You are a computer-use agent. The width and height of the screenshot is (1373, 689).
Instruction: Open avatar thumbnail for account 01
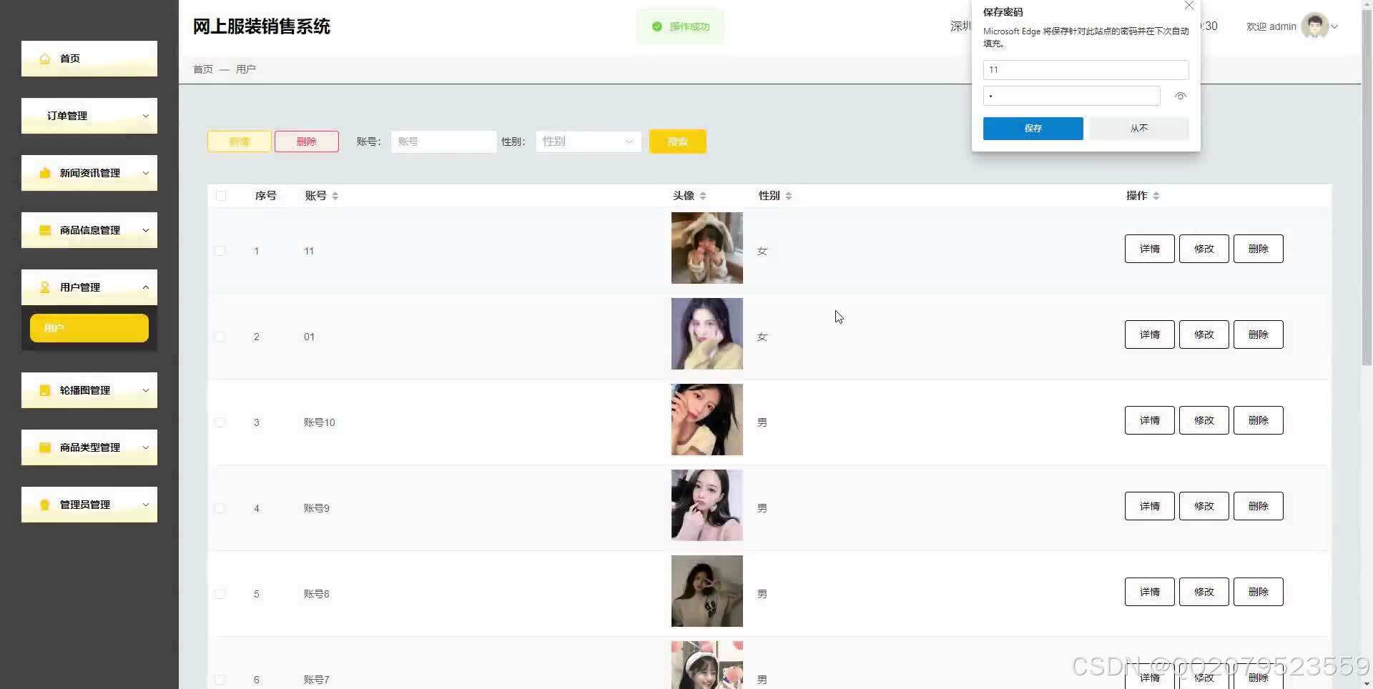(707, 334)
